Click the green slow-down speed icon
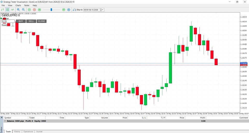The width and height of the screenshot is (249, 133). pos(39,10)
